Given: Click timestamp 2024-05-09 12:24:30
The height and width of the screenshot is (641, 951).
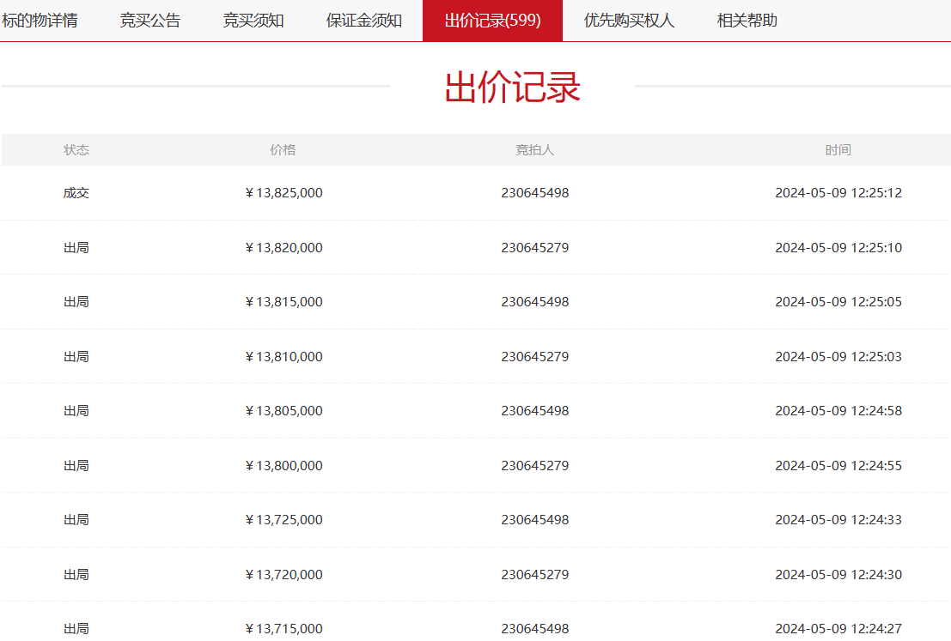Looking at the screenshot, I should point(838,574).
